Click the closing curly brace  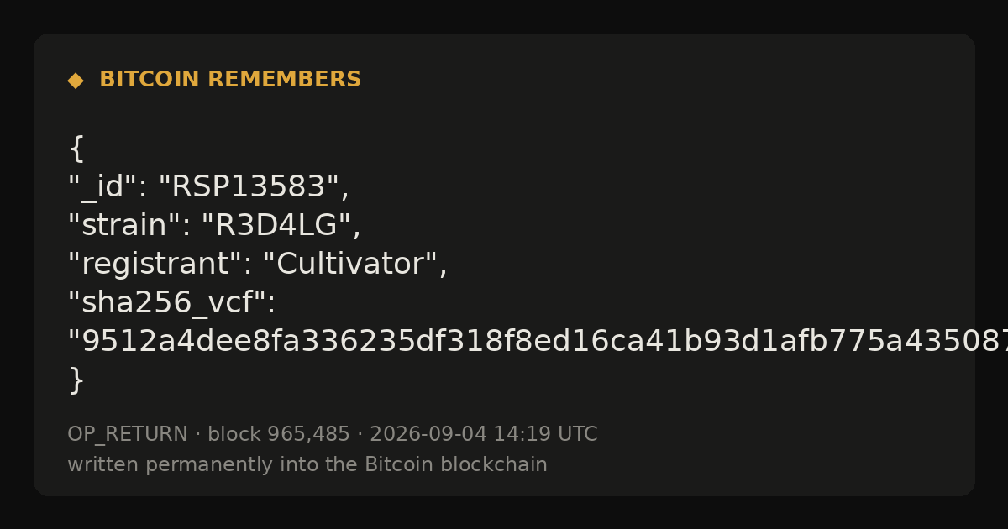pos(76,380)
